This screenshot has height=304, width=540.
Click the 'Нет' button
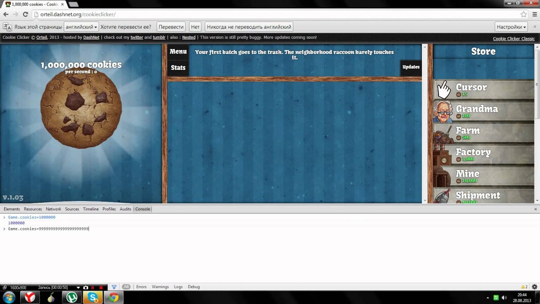[x=195, y=27]
